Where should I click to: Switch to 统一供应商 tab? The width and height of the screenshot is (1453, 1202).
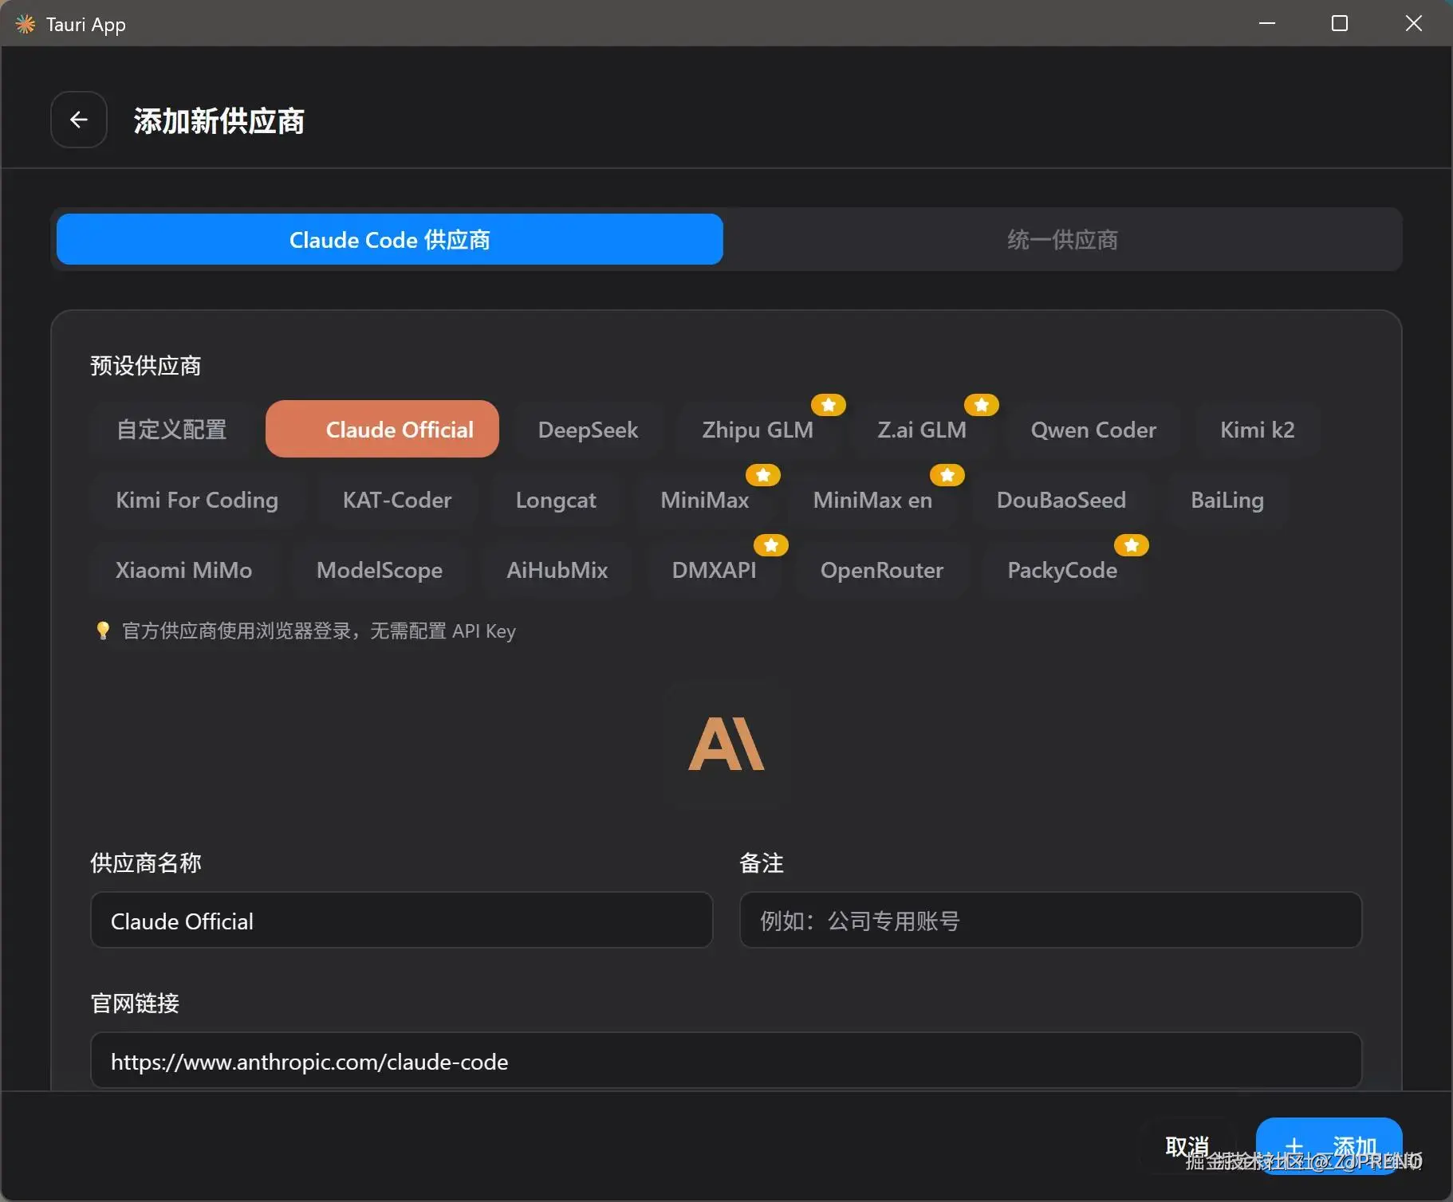[1062, 239]
